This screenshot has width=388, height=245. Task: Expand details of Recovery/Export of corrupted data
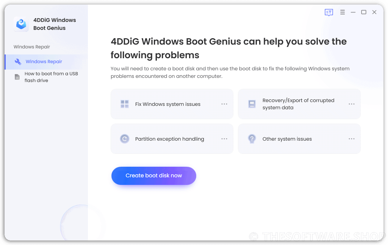click(351, 104)
